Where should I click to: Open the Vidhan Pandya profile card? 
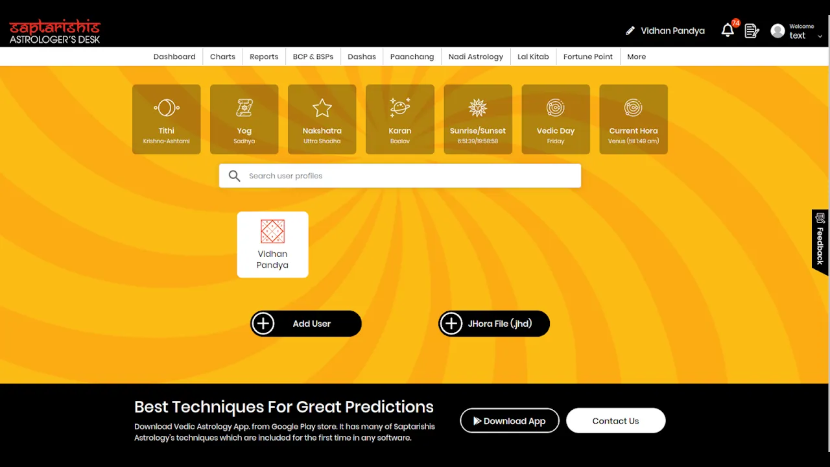[272, 245]
